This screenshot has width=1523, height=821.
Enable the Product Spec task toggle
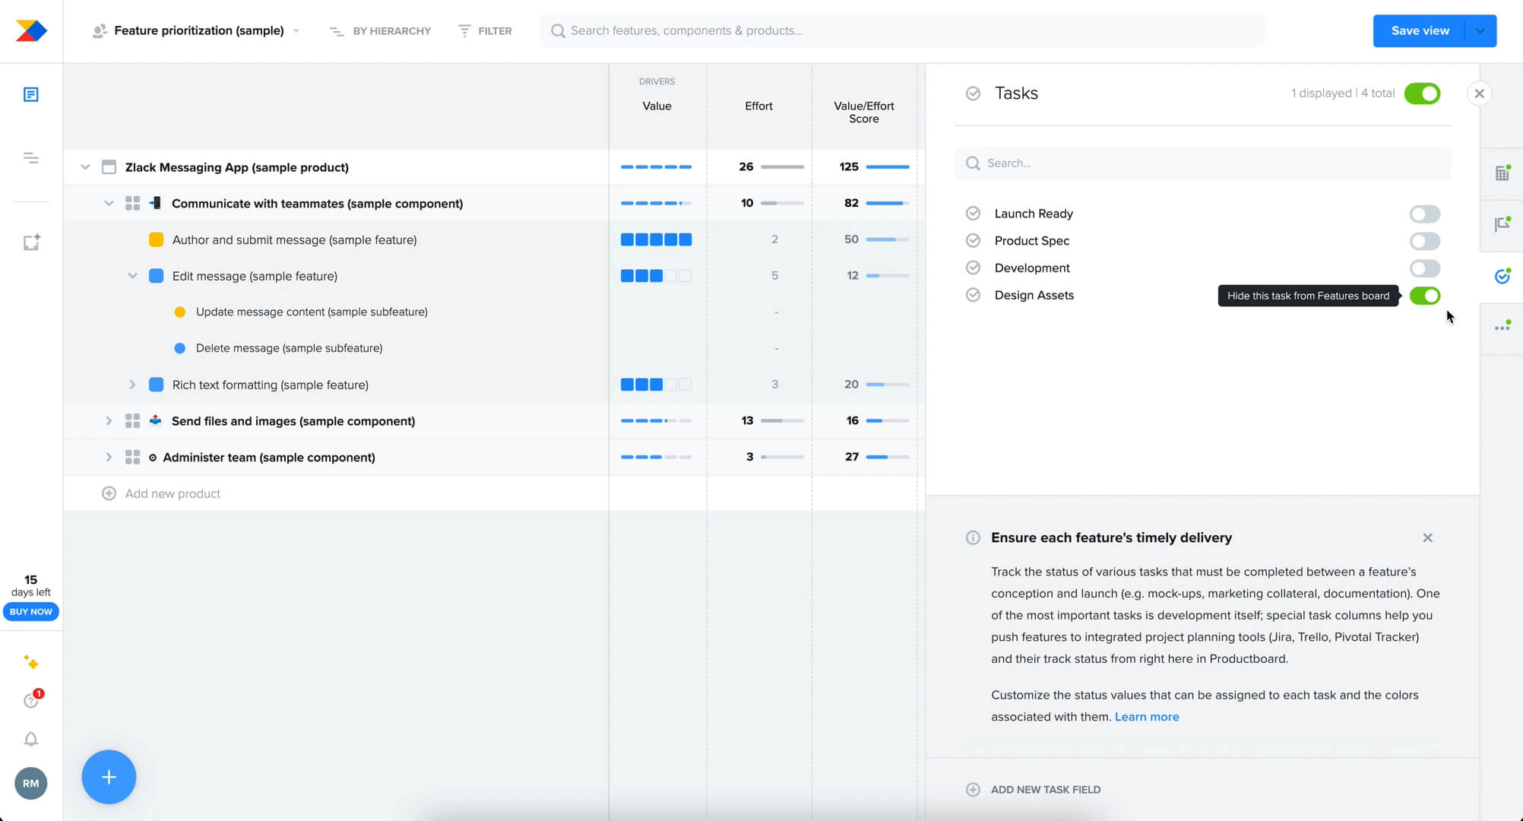coord(1425,241)
